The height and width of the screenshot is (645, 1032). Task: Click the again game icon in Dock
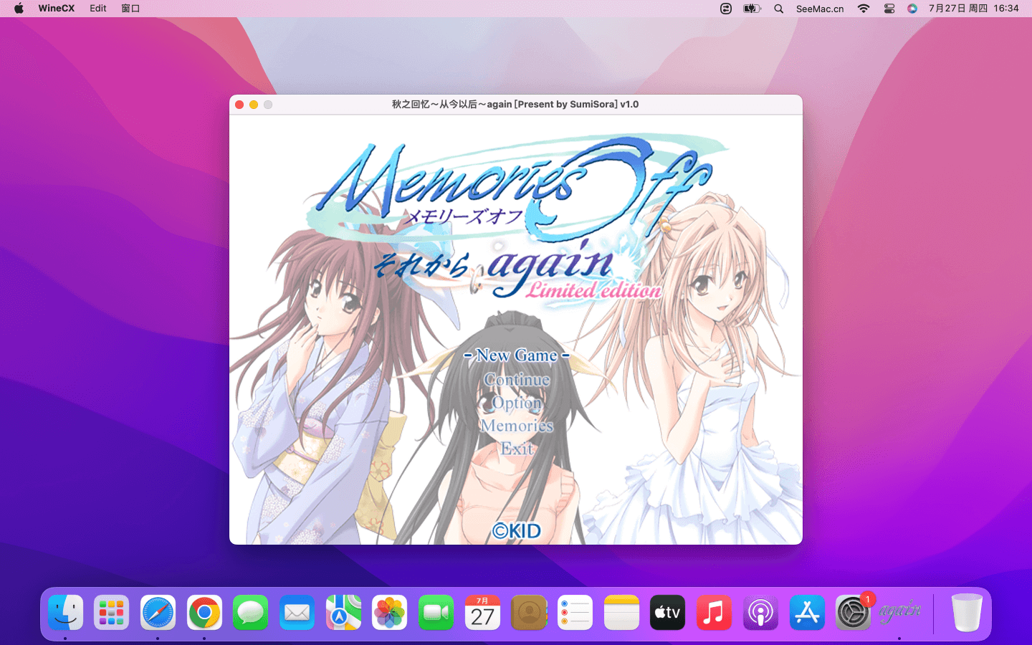pos(899,612)
